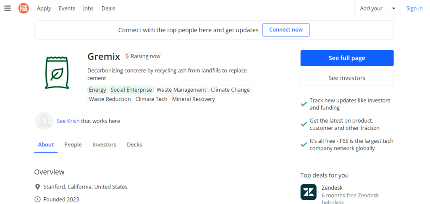
Task: Click the Sign in link
Action: coord(414,8)
